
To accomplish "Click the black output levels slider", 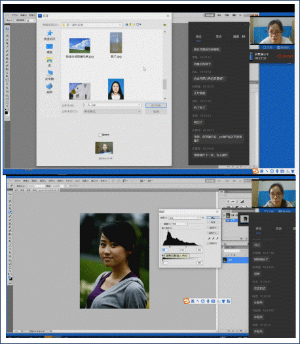I will point(163,260).
